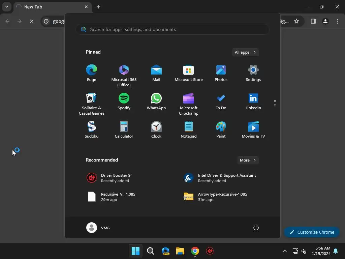Open the Sudoku game
The height and width of the screenshot is (259, 345).
pos(92,130)
